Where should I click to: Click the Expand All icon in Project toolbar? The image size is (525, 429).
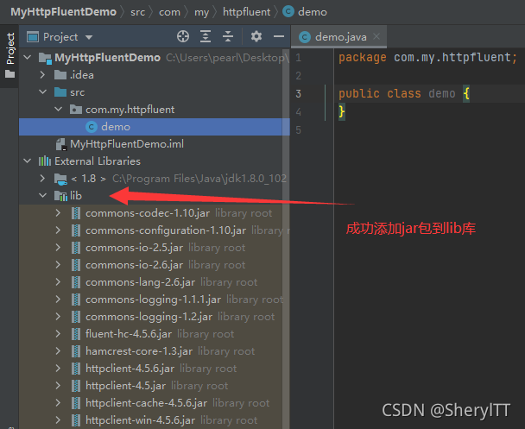pos(206,36)
